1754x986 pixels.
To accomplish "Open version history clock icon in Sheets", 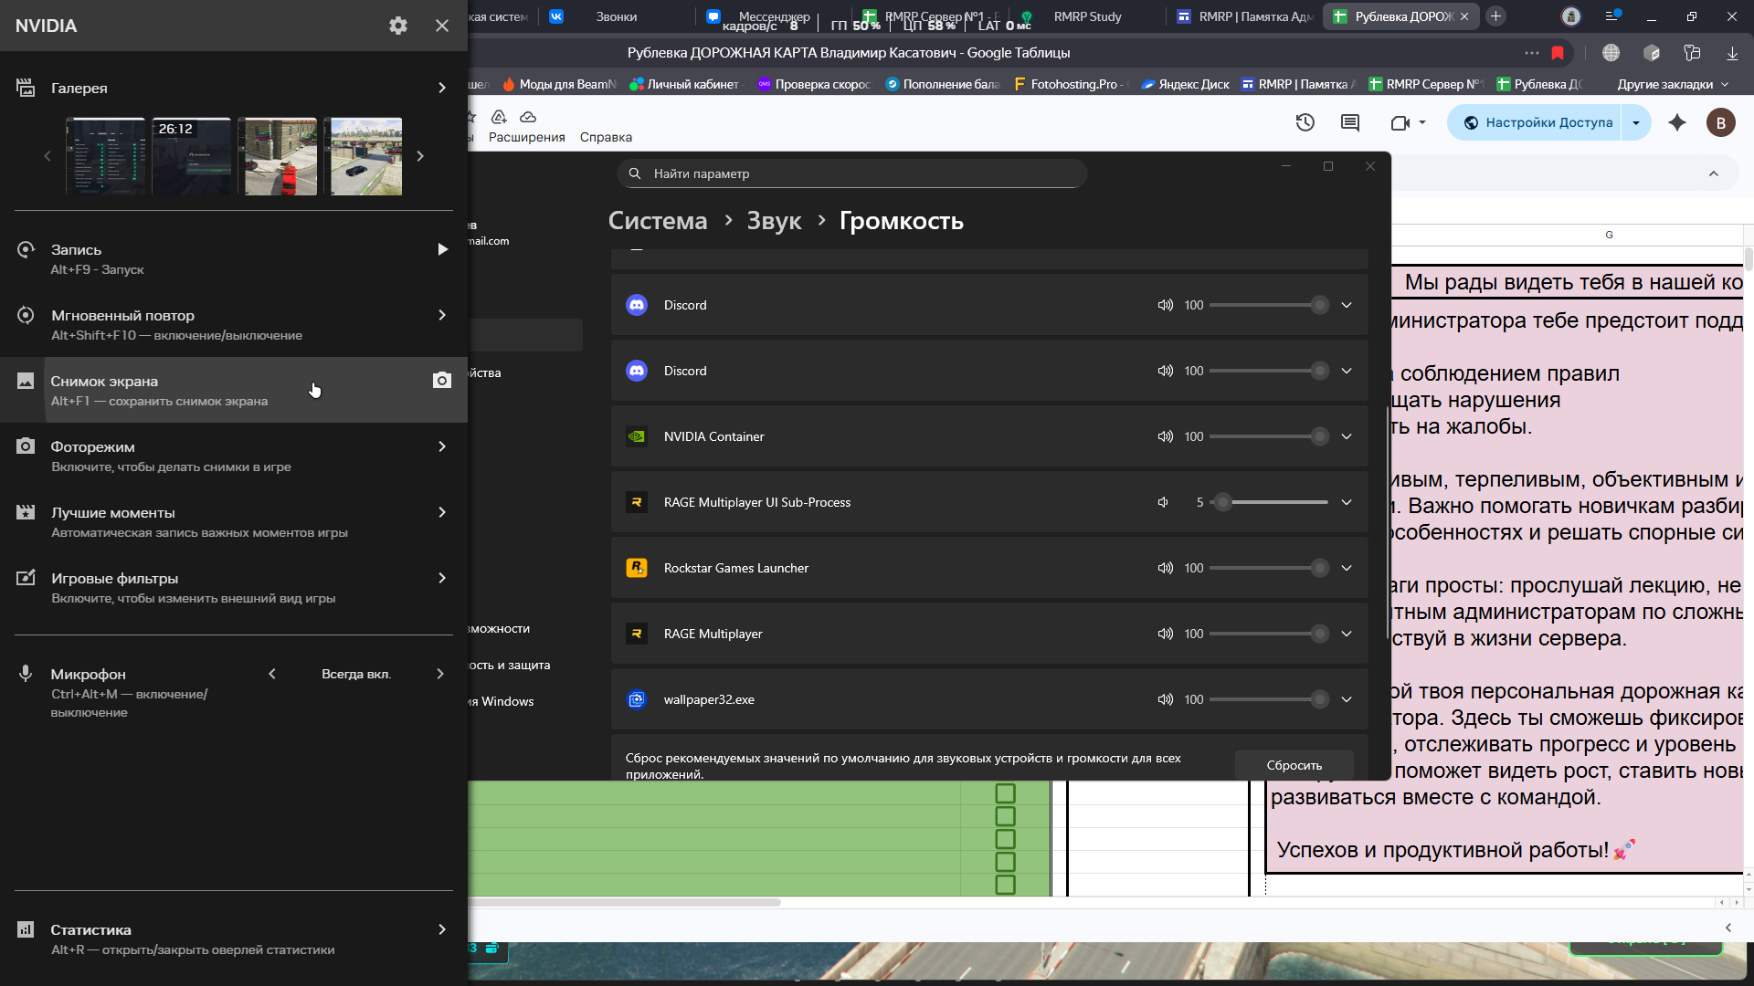I will (x=1305, y=122).
